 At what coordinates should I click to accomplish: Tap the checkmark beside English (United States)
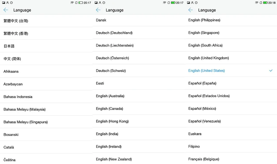(271, 71)
